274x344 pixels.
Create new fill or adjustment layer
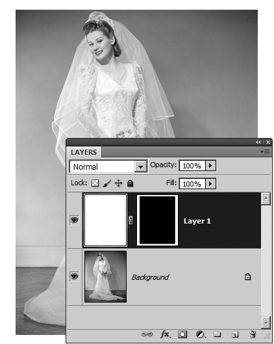201,334
